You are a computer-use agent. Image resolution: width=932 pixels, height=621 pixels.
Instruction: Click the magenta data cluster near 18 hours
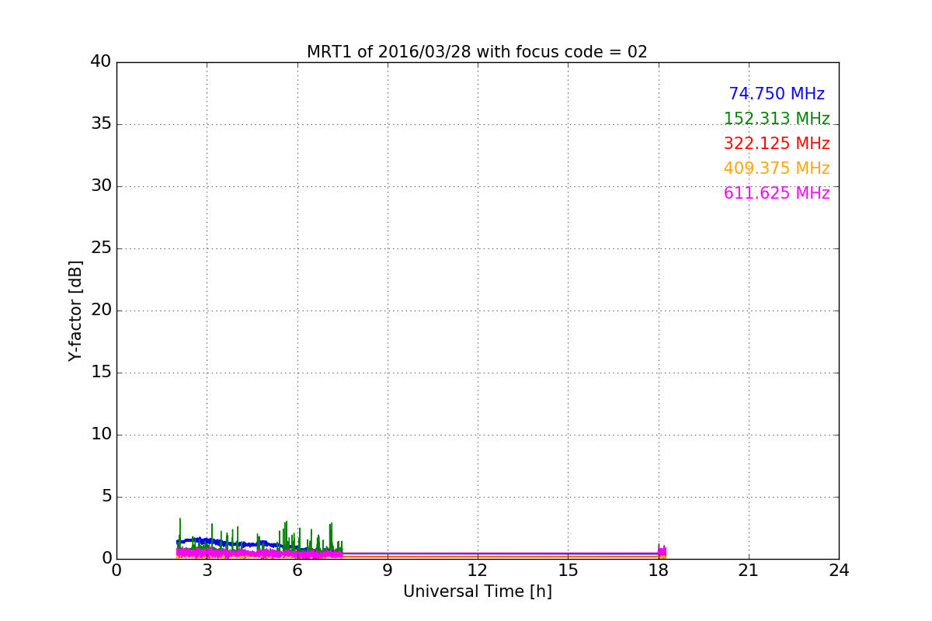(662, 552)
